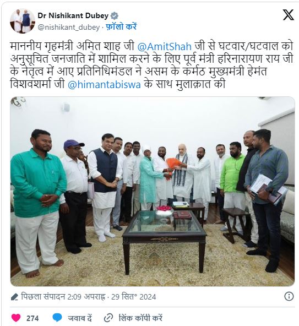The width and height of the screenshot is (299, 326).
Task: Click the X logo icon
Action: (x=289, y=15)
